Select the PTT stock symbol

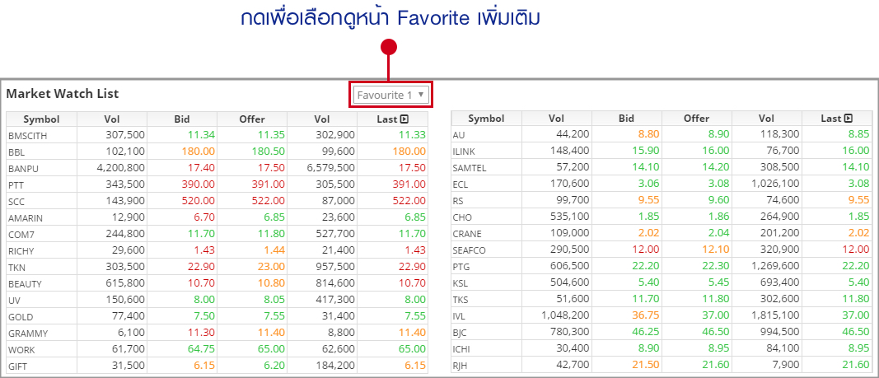pyautogui.click(x=16, y=184)
